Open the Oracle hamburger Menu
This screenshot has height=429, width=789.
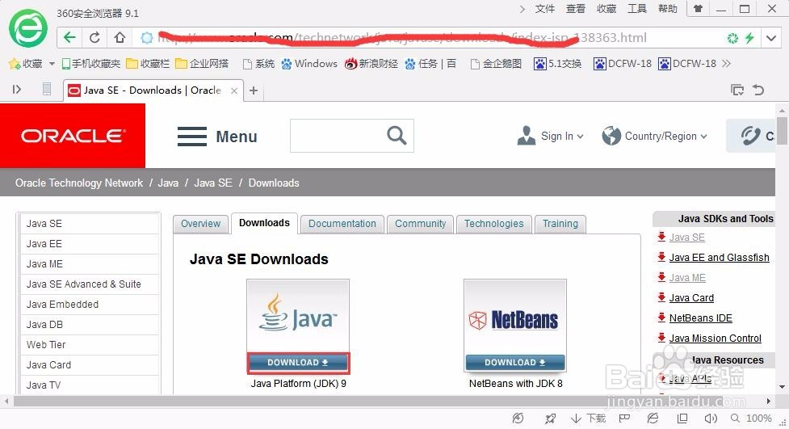click(217, 137)
